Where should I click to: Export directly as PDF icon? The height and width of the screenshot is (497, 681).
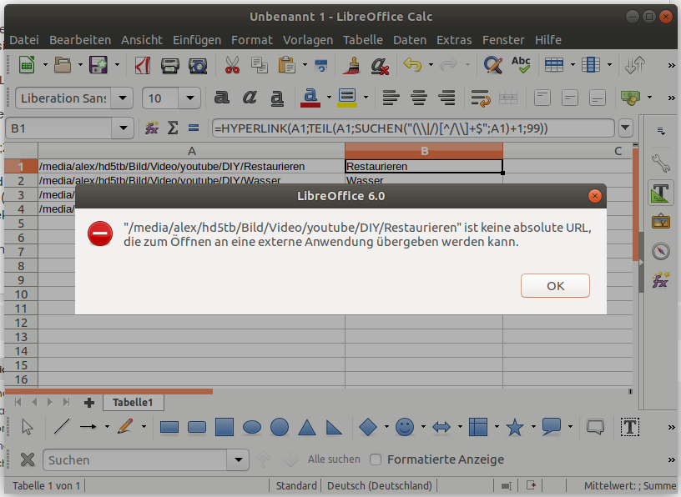142,65
